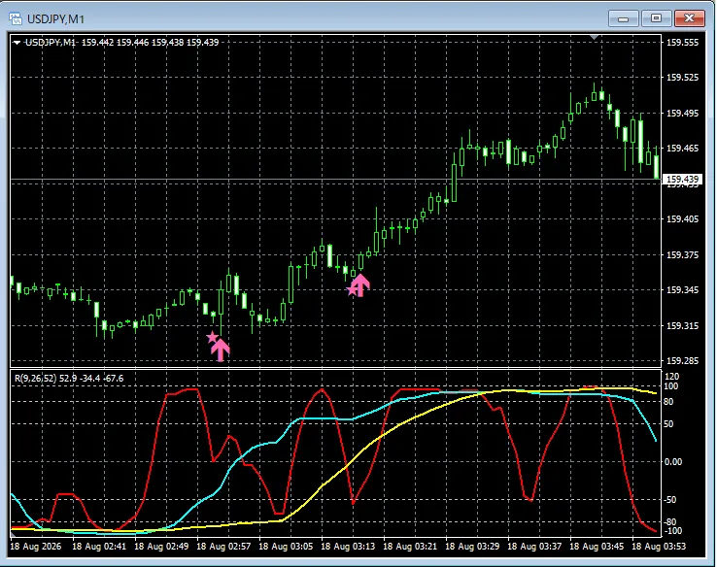Click the horizontal current price line
Screen dimensions: 717x567
[x=336, y=179]
